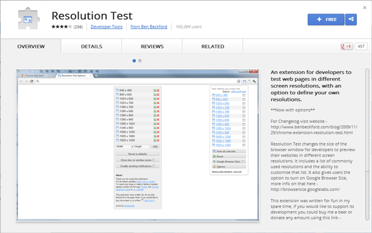Select the first blue carousel dot
This screenshot has height=233, width=372.
coord(134,61)
